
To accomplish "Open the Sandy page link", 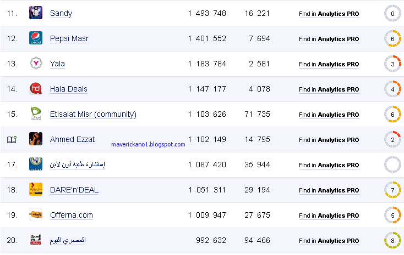I will pyautogui.click(x=61, y=13).
